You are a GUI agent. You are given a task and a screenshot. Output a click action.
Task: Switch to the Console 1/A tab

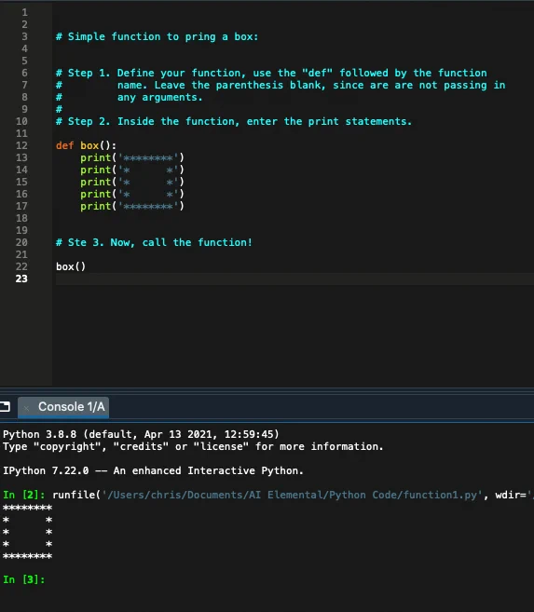click(63, 407)
